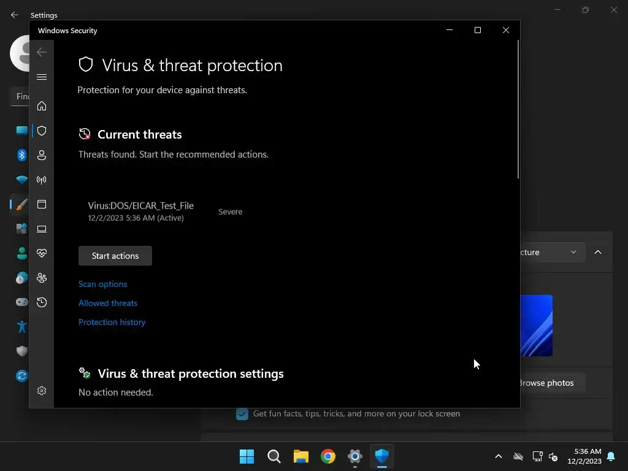Open taskbar Search
This screenshot has height=471, width=628.
click(x=274, y=456)
